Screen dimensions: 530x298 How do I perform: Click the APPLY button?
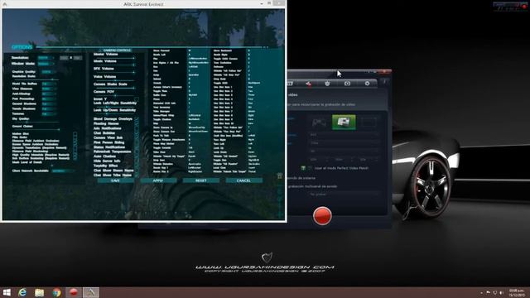pos(158,180)
